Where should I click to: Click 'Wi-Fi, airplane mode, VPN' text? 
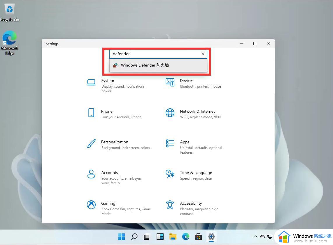coord(200,117)
